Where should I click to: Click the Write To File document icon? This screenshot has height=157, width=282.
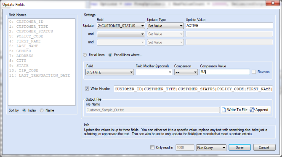tap(223, 110)
